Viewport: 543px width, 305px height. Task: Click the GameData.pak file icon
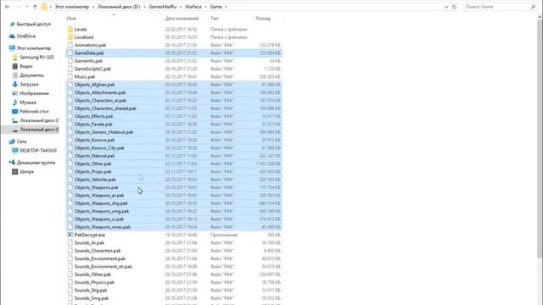click(70, 53)
